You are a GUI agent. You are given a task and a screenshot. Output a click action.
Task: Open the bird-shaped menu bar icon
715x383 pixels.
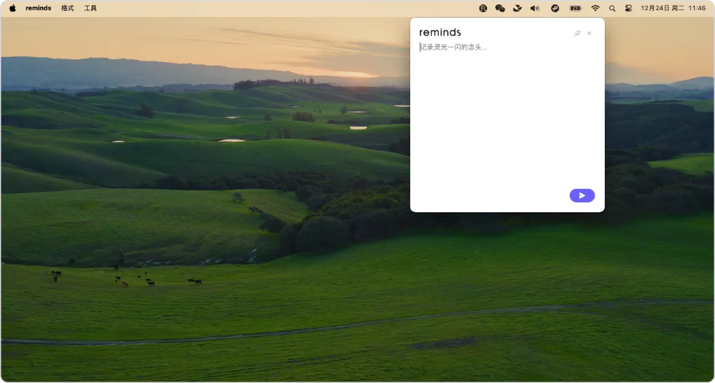(517, 8)
